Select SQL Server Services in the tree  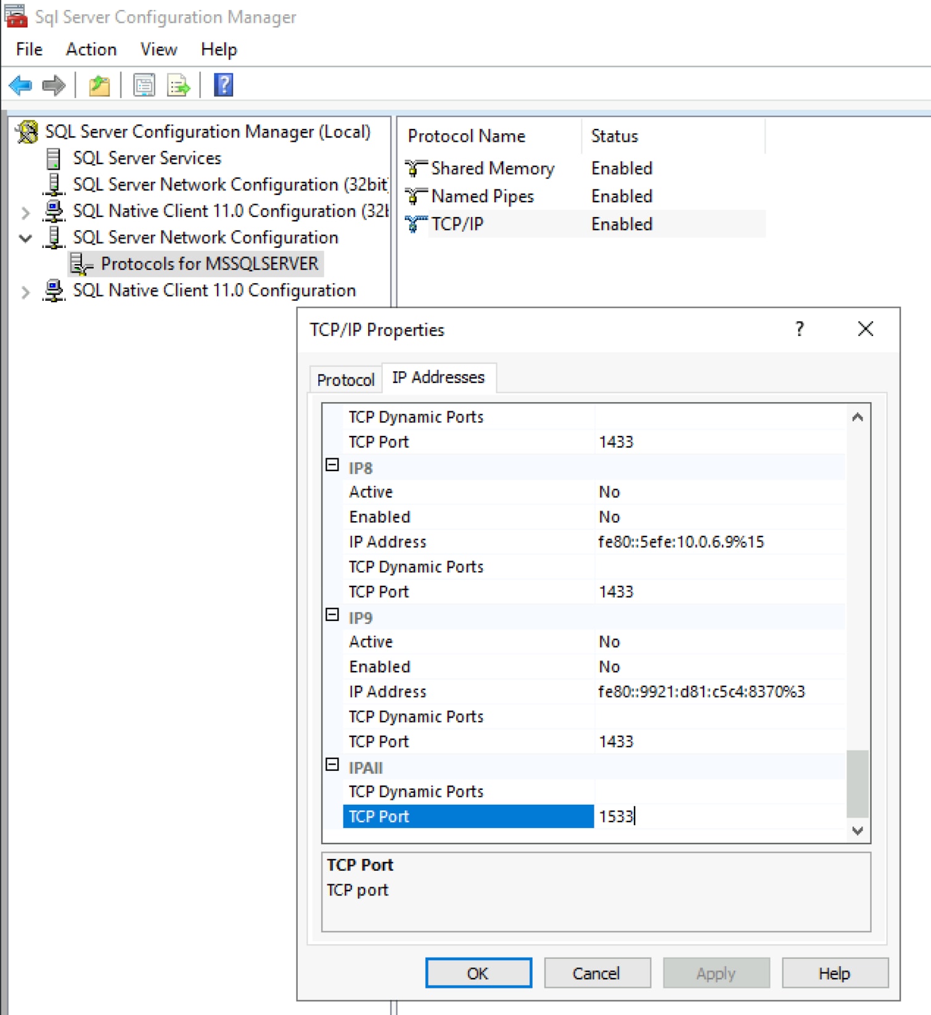point(147,158)
